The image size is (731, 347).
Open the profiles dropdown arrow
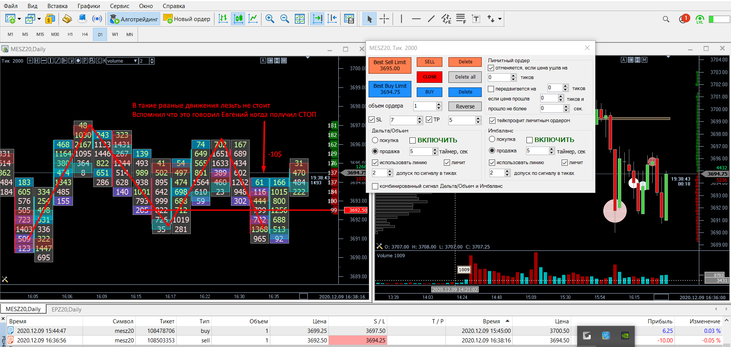(x=39, y=19)
